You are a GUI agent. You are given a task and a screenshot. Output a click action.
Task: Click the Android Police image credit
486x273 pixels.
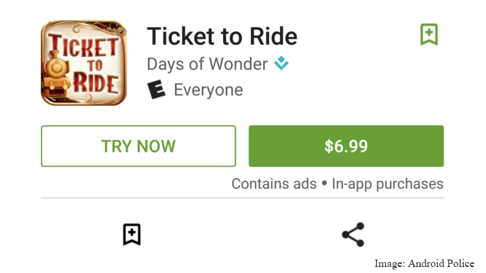click(x=441, y=263)
